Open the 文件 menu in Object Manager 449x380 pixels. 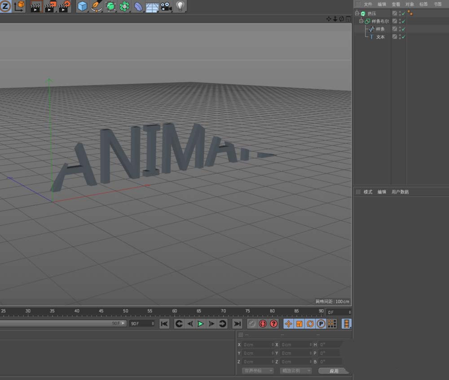[x=368, y=4]
